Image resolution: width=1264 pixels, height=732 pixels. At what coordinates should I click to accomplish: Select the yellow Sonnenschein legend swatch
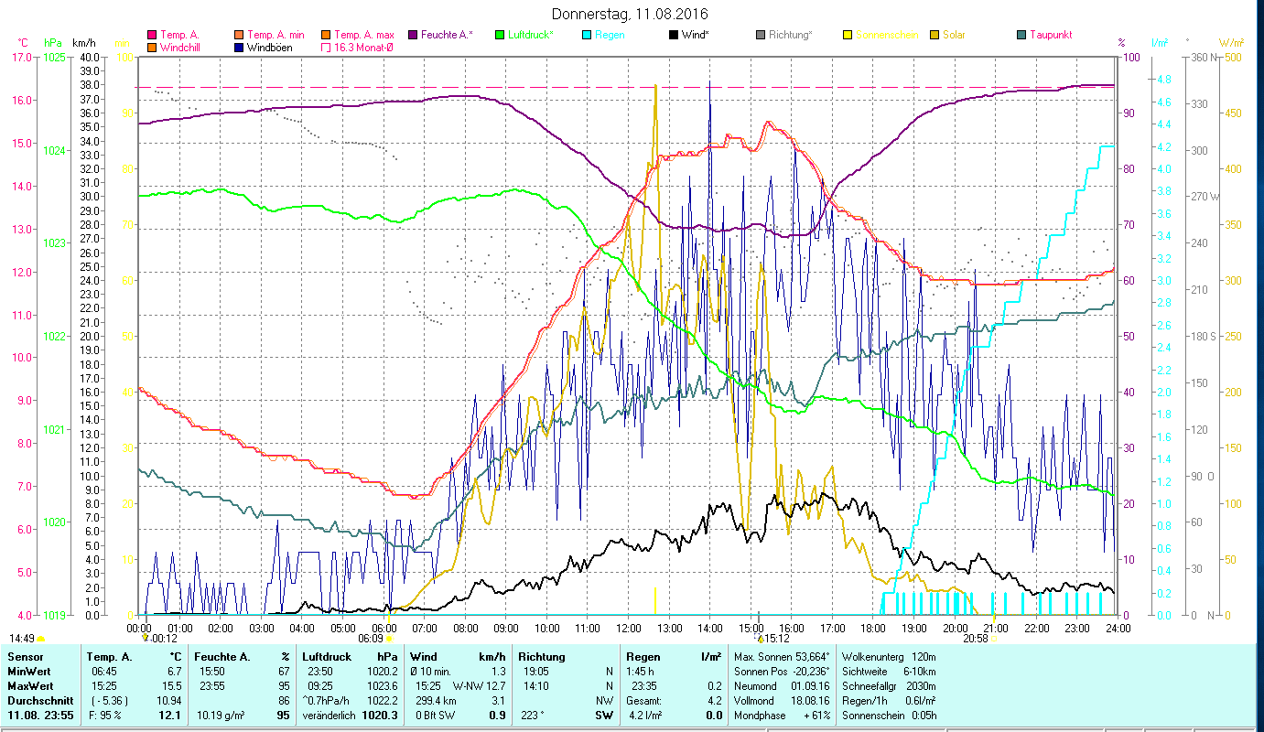pos(848,35)
